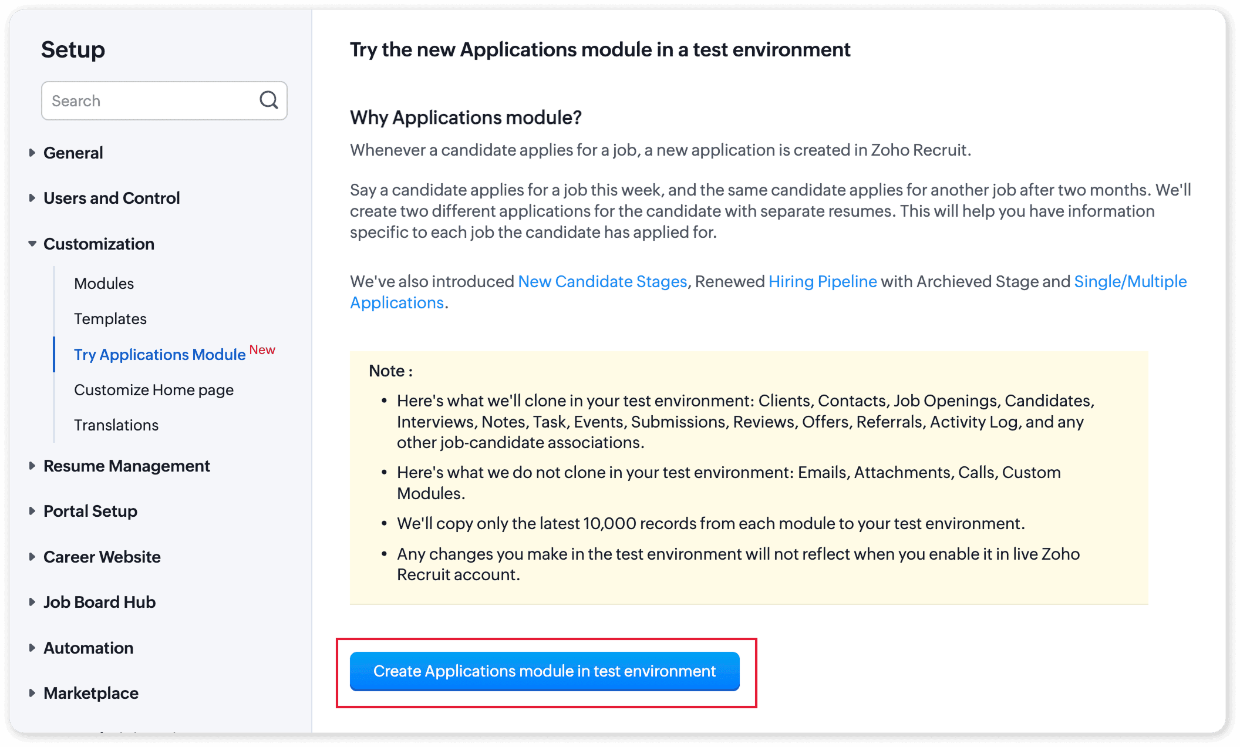Expand the Resume Management section arrow

(x=32, y=466)
